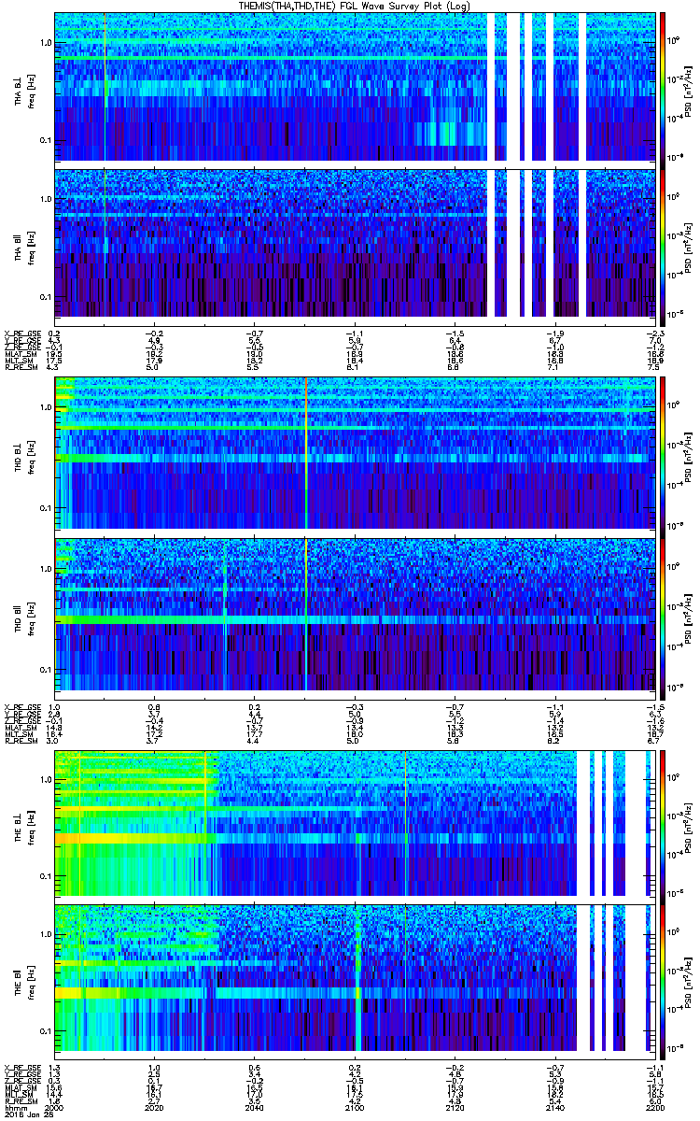Click the THE B-perpendicular spectrogram panel
The width and height of the screenshot is (700, 1121).
[355, 824]
